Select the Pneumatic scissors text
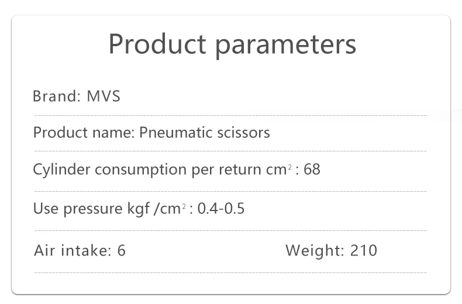Viewport: 462px width, 304px height. click(205, 132)
